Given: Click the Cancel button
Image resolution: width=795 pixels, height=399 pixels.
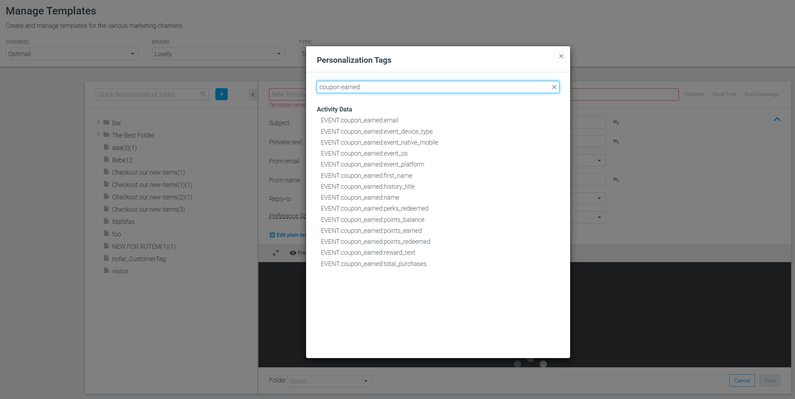Looking at the screenshot, I should [x=742, y=381].
